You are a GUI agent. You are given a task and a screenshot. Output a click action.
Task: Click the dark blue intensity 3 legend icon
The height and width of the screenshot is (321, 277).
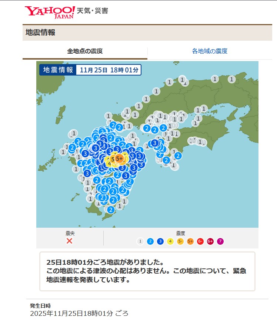click(160, 241)
